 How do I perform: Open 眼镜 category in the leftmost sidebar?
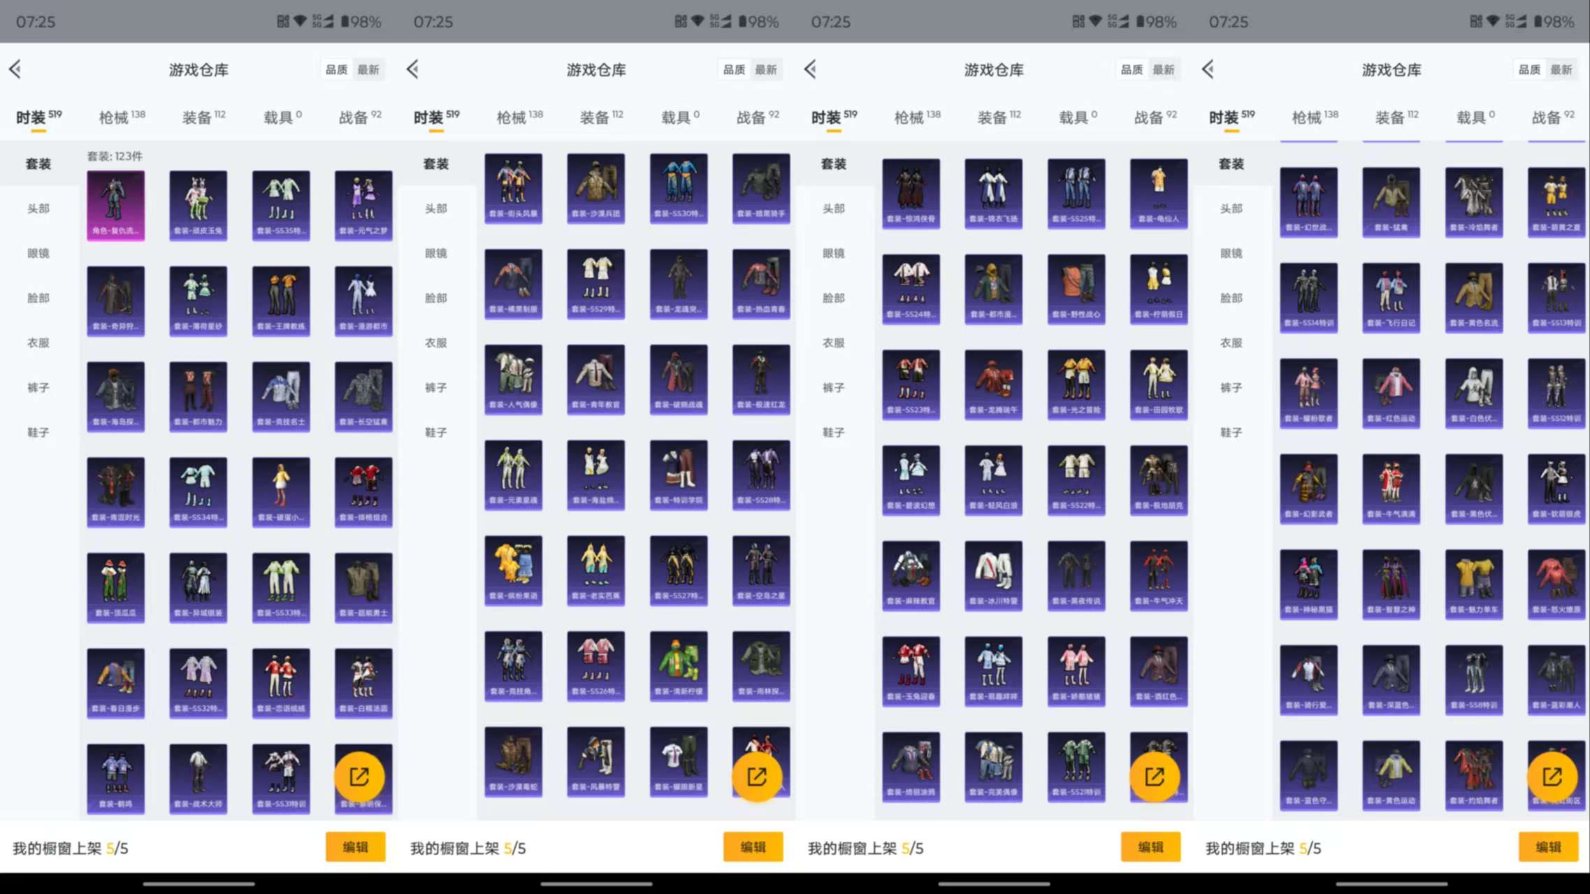(38, 253)
